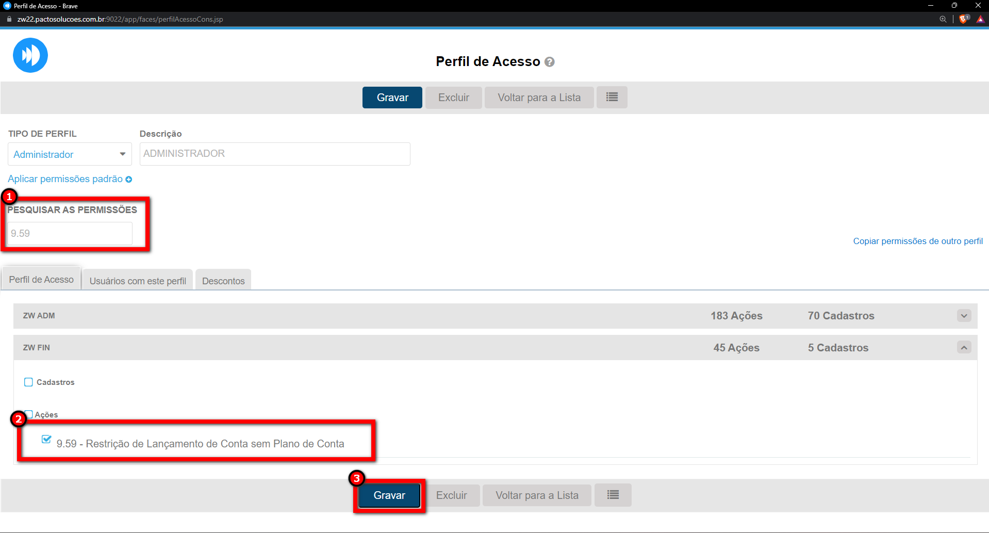Open help icon beside Perfil de Acesso title
The image size is (989, 533).
pyautogui.click(x=550, y=62)
